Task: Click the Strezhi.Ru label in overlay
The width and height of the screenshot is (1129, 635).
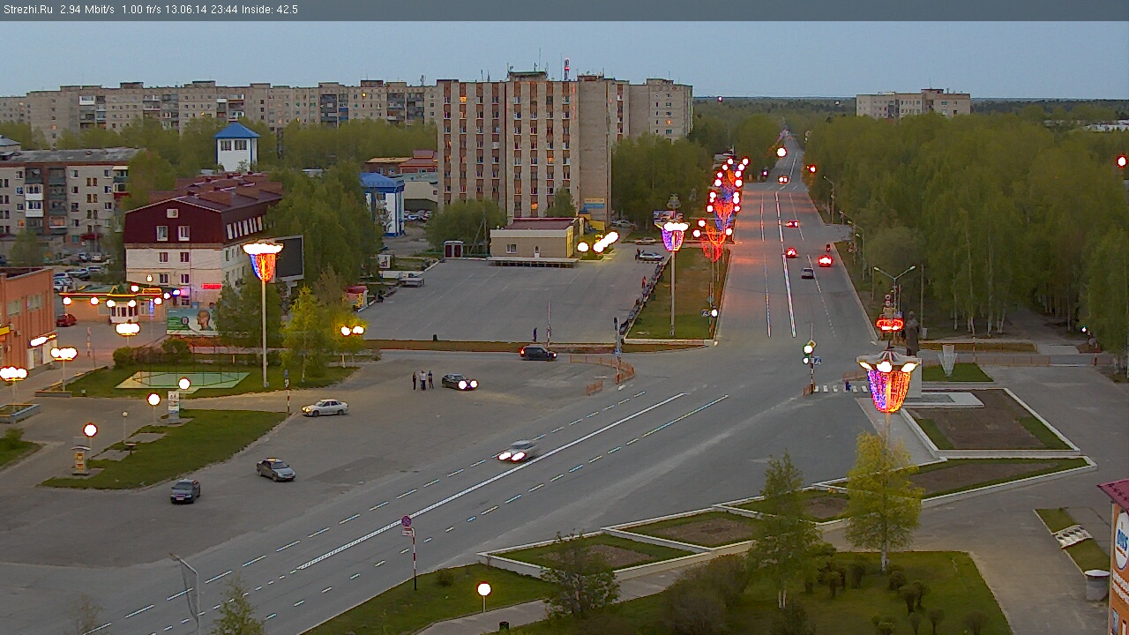Action: (x=27, y=10)
